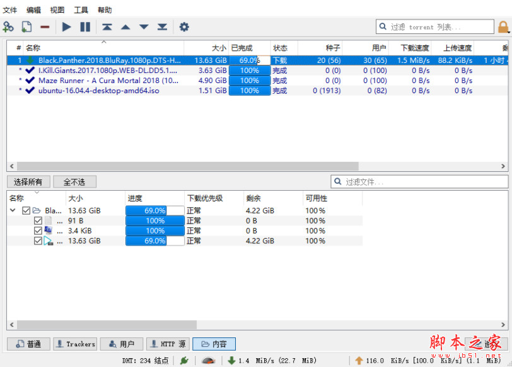Sort content files by 名称 column header
The image size is (512, 367).
pos(37,198)
